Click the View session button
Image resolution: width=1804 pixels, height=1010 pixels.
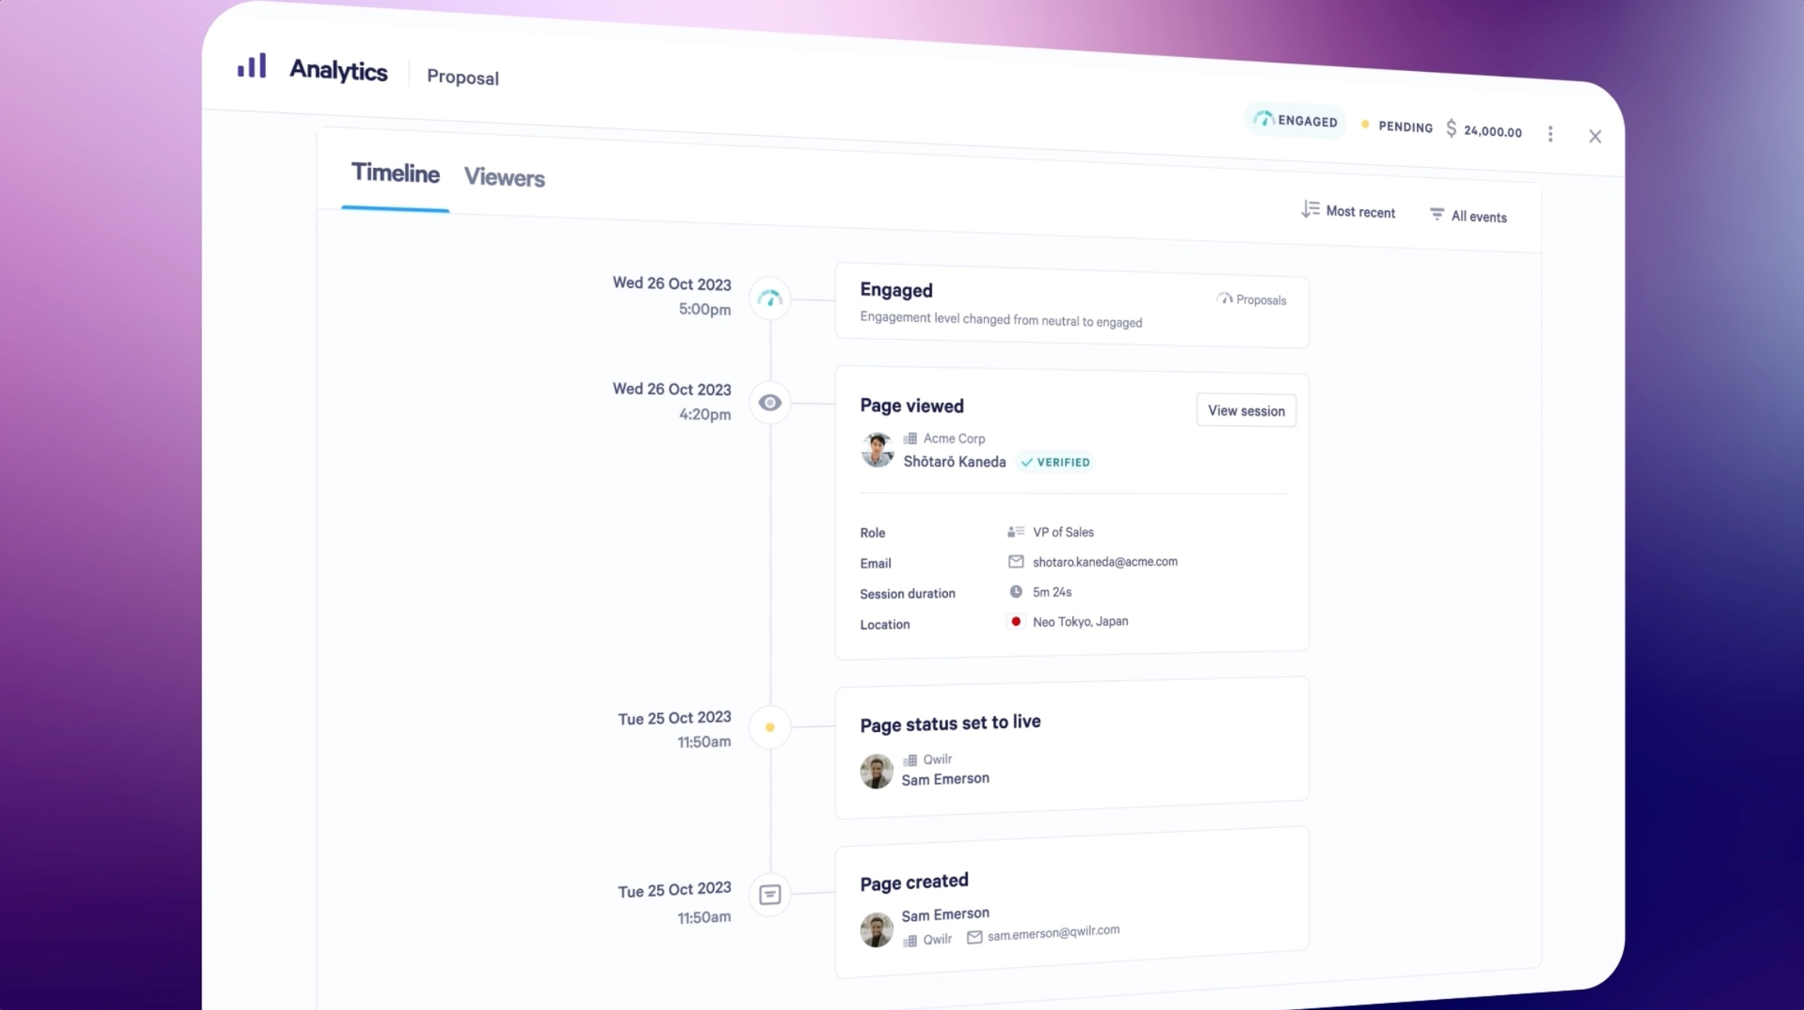click(1245, 409)
